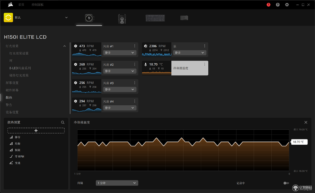Click the 2306 RPM pump graph
This screenshot has width=315, height=193.
[157, 54]
